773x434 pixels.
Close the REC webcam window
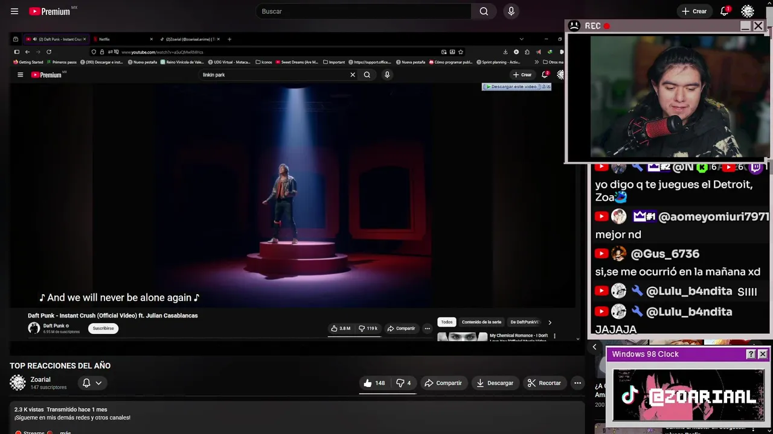coord(758,26)
